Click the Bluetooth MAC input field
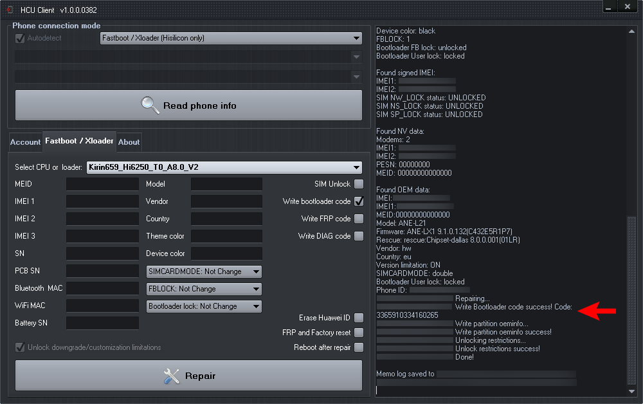This screenshot has height=404, width=643. click(x=102, y=288)
